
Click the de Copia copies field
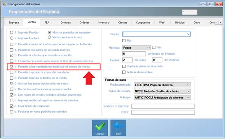point(127,60)
